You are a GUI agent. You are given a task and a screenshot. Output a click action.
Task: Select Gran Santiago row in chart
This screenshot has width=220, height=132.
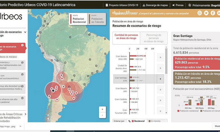pos(138,79)
